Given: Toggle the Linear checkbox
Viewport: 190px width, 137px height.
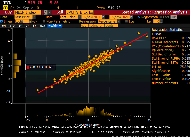Looking at the screenshot, I should (x=2, y=21).
